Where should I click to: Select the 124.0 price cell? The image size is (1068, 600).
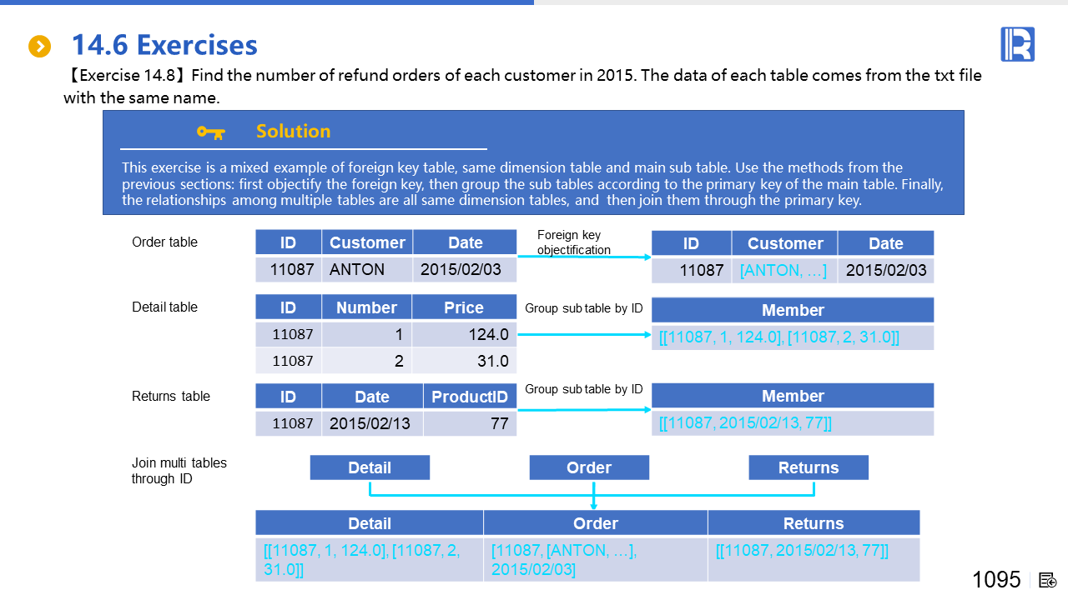click(488, 334)
